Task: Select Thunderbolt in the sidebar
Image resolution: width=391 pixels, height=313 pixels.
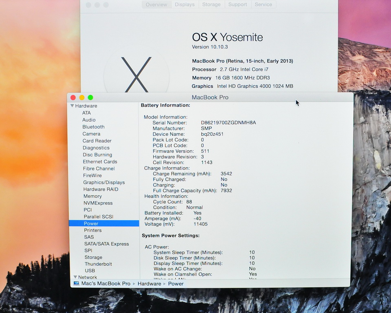Action: (98, 264)
